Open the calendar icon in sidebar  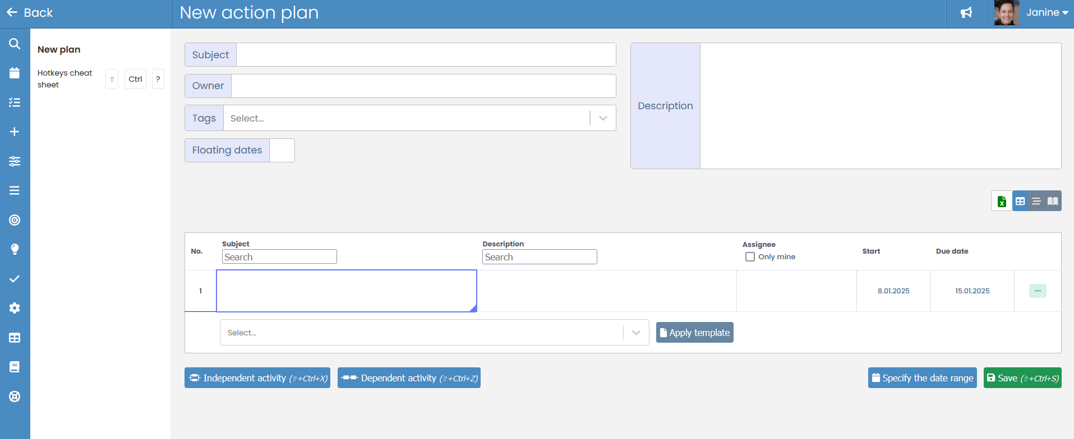point(15,73)
